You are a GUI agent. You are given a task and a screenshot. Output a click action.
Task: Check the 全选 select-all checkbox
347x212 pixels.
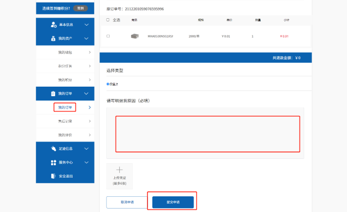pos(108,20)
